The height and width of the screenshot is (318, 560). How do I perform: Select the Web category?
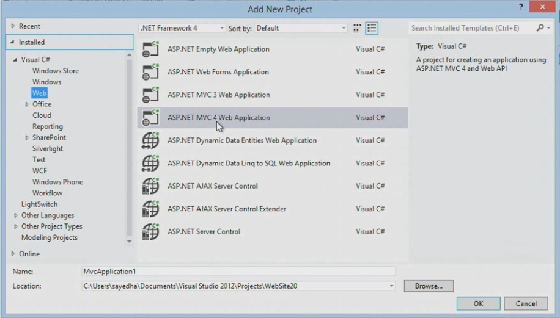click(39, 93)
